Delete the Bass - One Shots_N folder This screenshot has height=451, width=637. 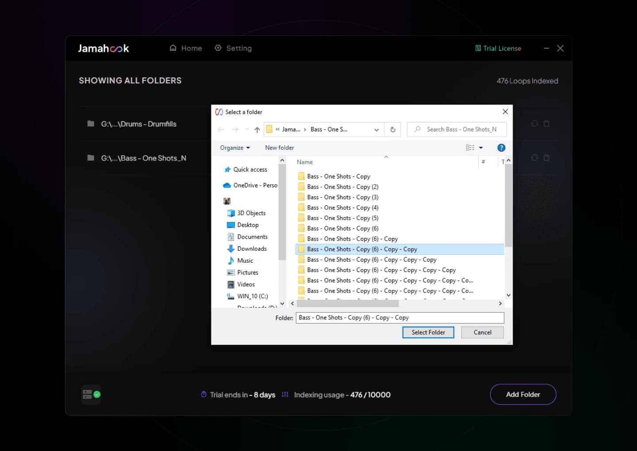pos(547,158)
